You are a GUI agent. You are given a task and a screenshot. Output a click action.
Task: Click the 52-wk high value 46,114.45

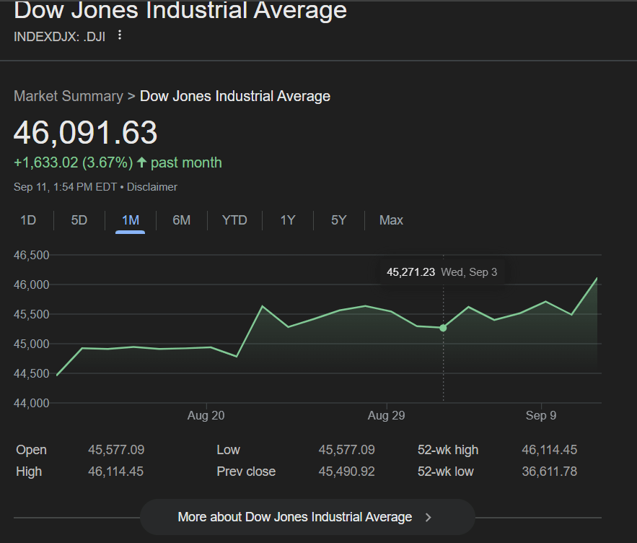pyautogui.click(x=549, y=450)
